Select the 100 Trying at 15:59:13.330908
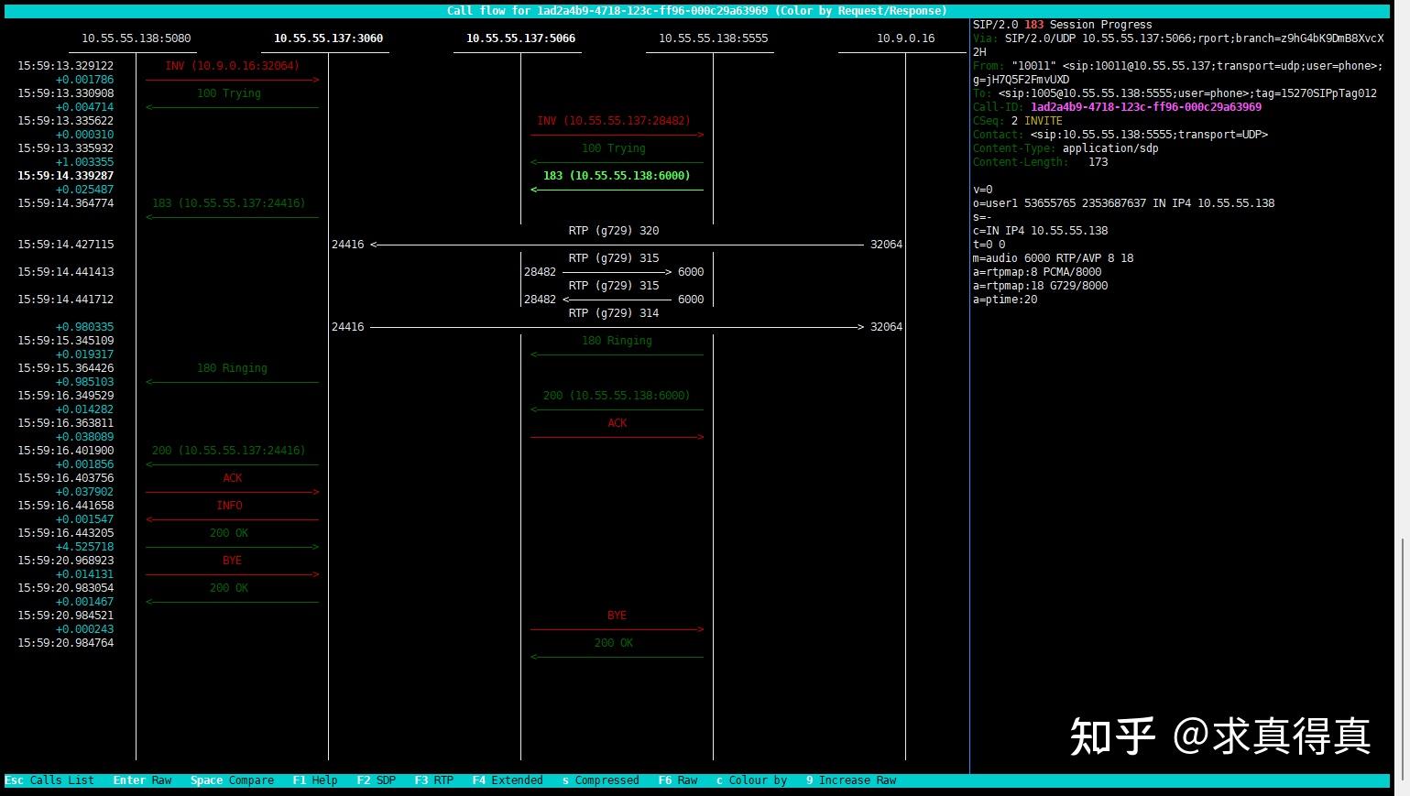 tap(229, 93)
